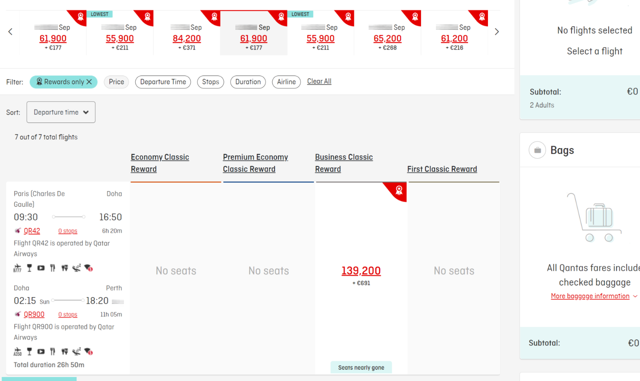Click the meal tray icon for QR42
Screen dimensions: 640x381
[65, 268]
